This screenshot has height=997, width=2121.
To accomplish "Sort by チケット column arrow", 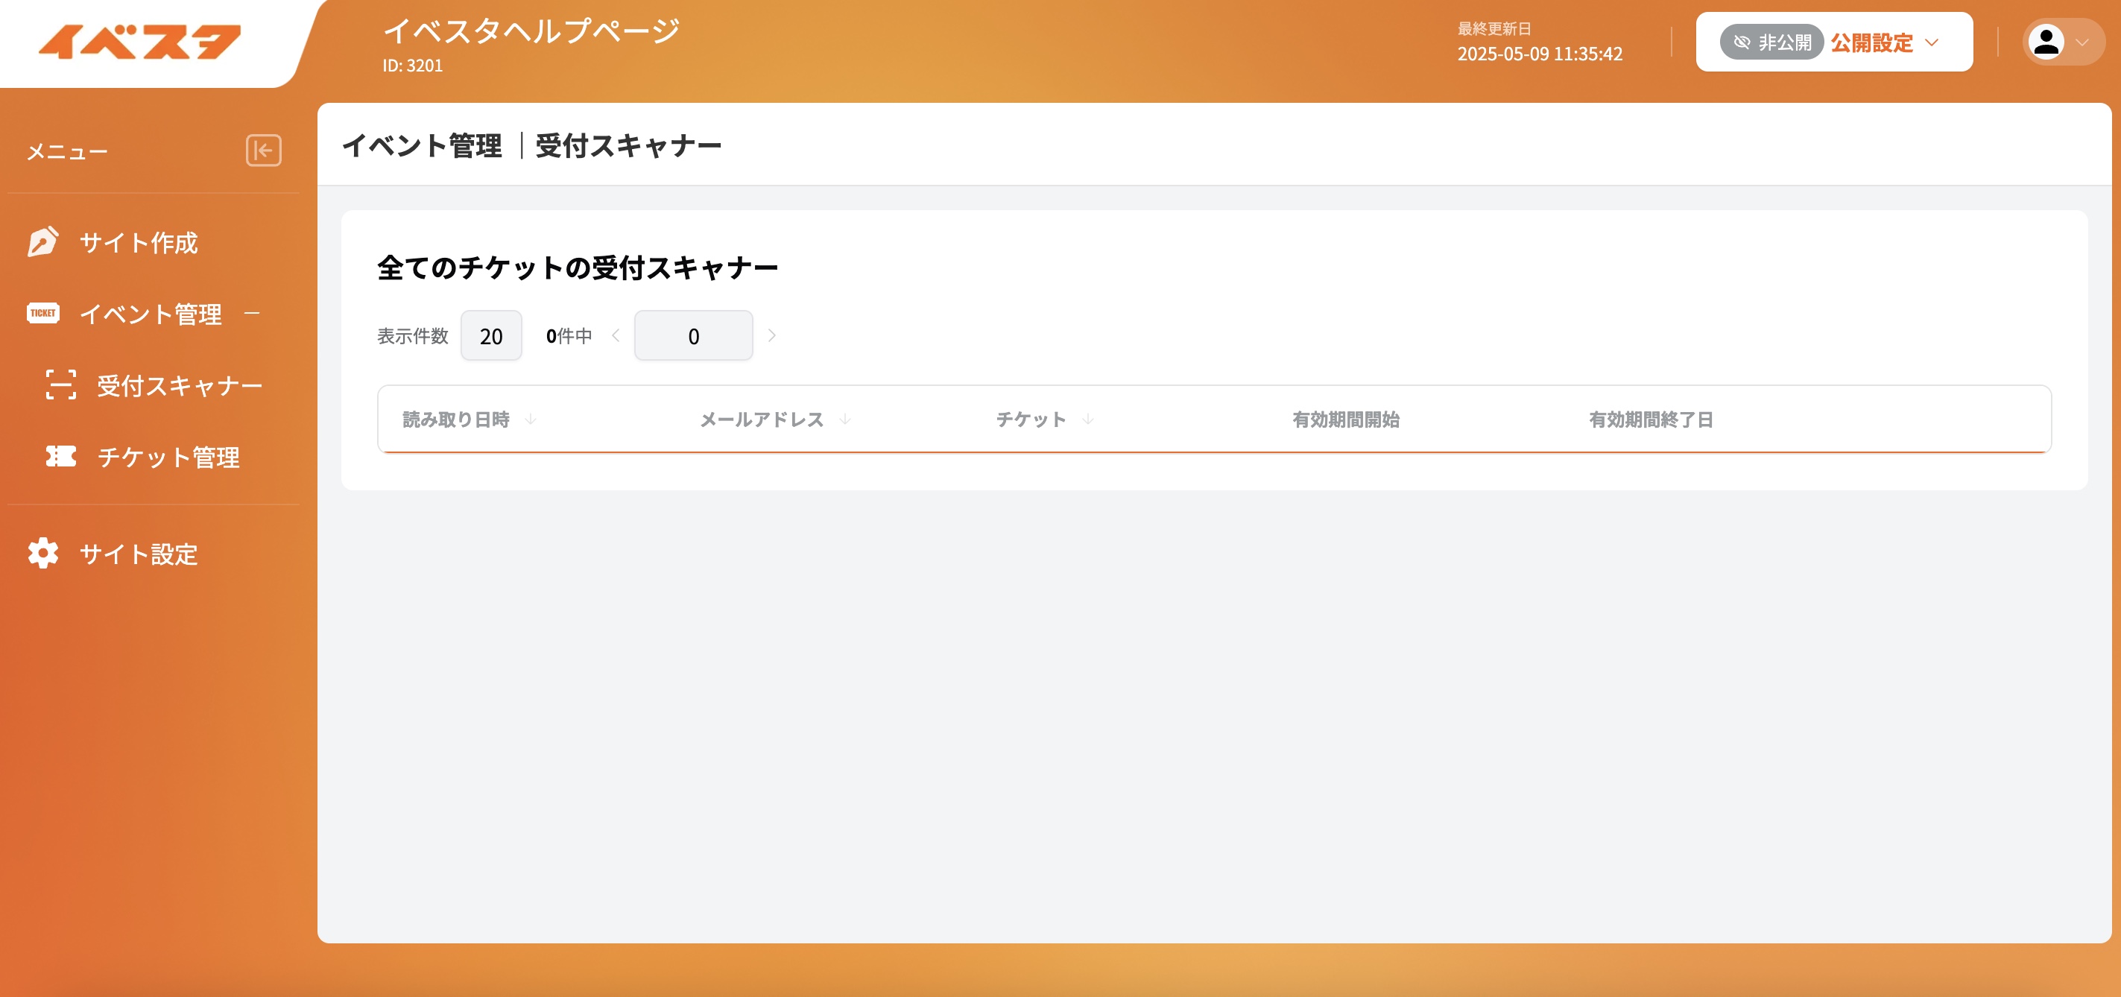I will [x=1087, y=419].
